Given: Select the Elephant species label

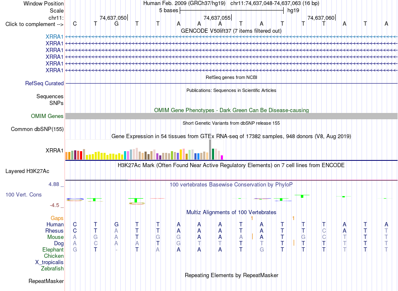Looking at the screenshot, I should pos(53,249).
